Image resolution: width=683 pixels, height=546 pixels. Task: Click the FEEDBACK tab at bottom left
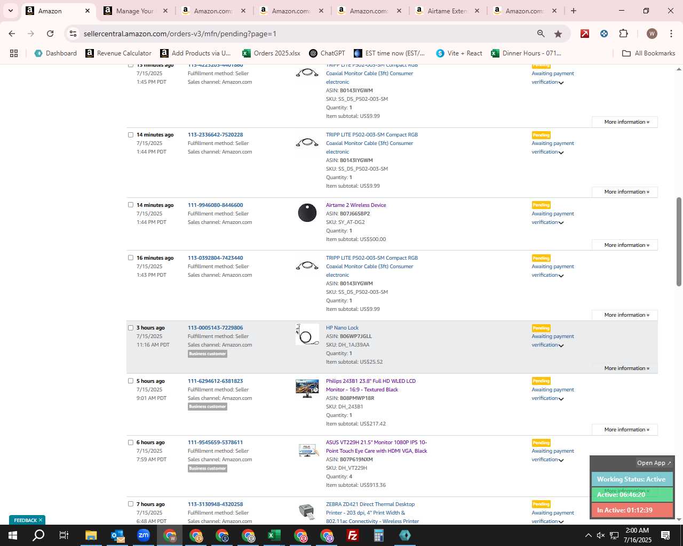27,520
